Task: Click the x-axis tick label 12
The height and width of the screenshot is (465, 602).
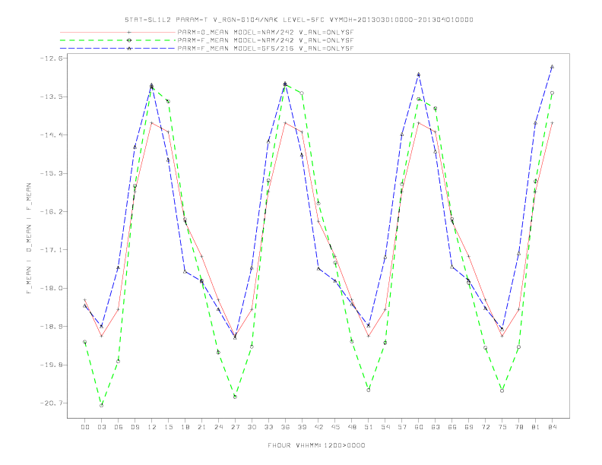Action: click(152, 427)
